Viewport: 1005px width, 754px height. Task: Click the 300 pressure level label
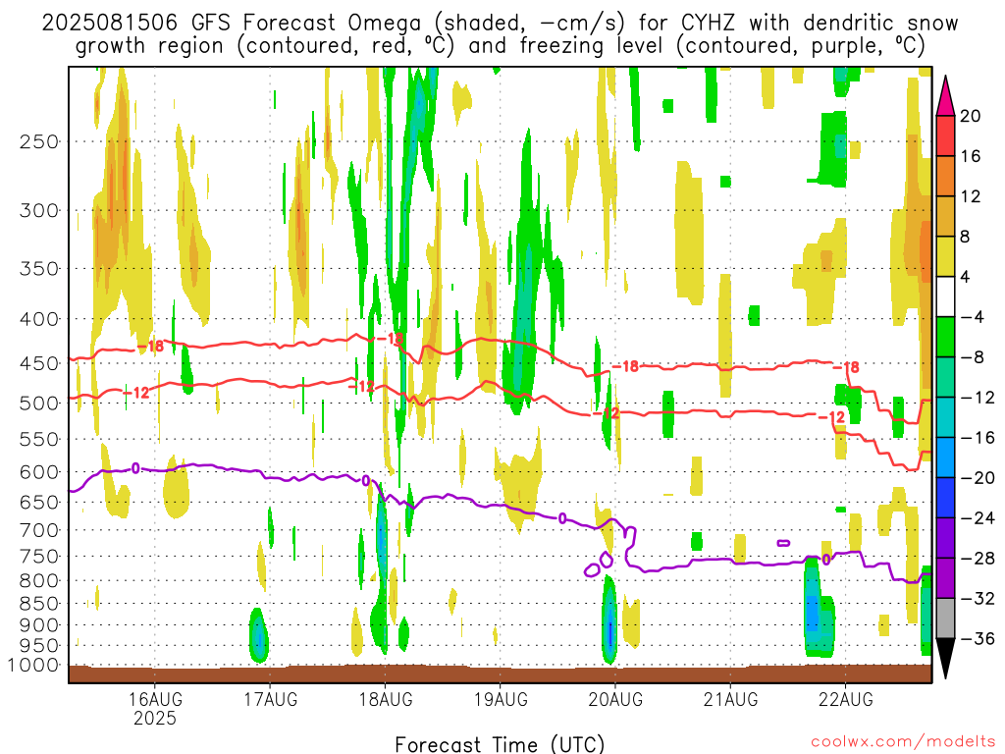point(38,210)
